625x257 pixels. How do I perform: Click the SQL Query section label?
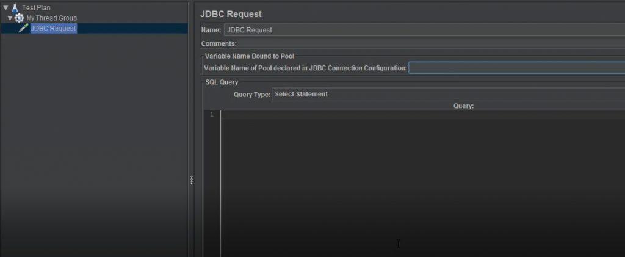click(x=222, y=82)
